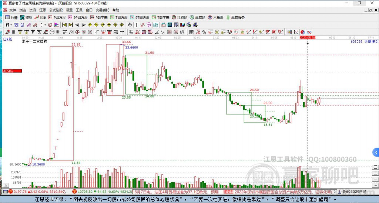Open the 浏览 menu
Image resolution: width=379 pixels, height=203 pixels.
tap(23, 10)
